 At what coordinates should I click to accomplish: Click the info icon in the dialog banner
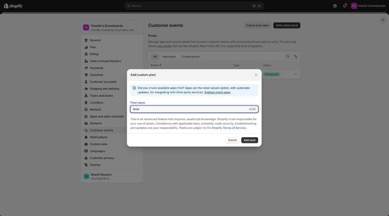[x=134, y=88]
